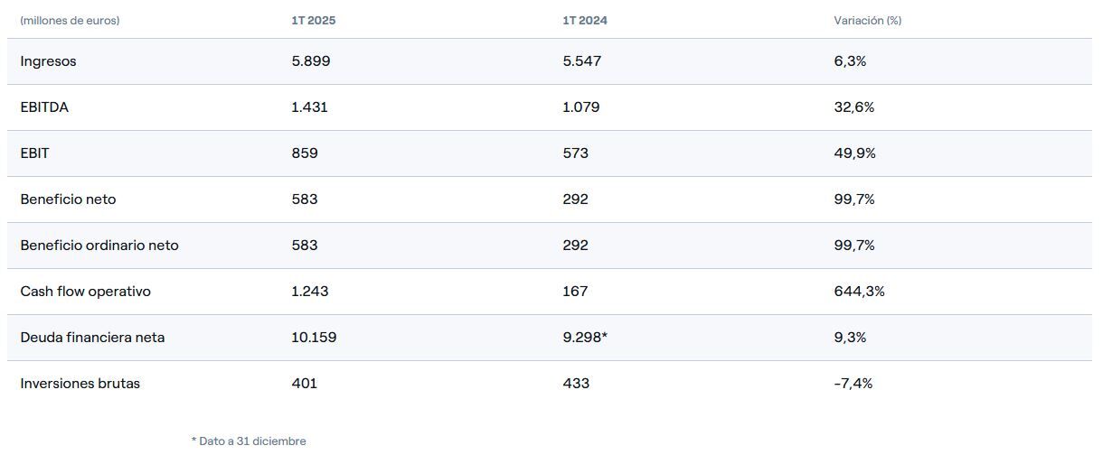Viewport: 1112px width, 464px height.
Task: Click the Dato a 31 diciembre footnote
Action: point(249,441)
